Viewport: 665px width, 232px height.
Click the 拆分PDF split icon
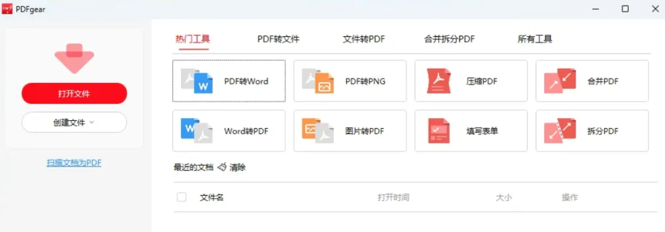tap(560, 131)
